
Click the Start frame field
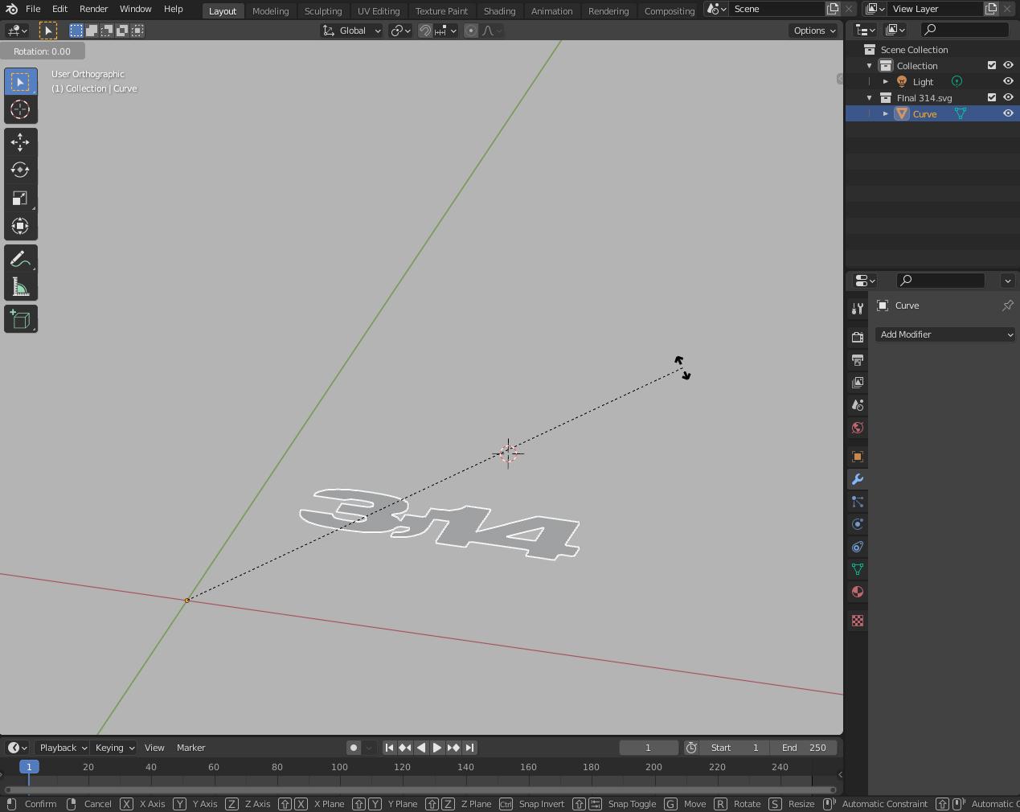[x=734, y=748]
